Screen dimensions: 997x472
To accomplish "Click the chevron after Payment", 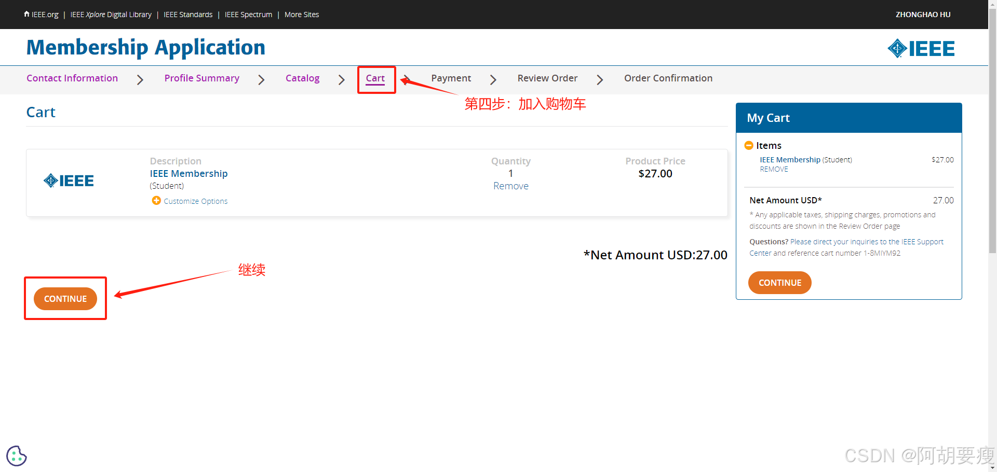I will (x=493, y=79).
